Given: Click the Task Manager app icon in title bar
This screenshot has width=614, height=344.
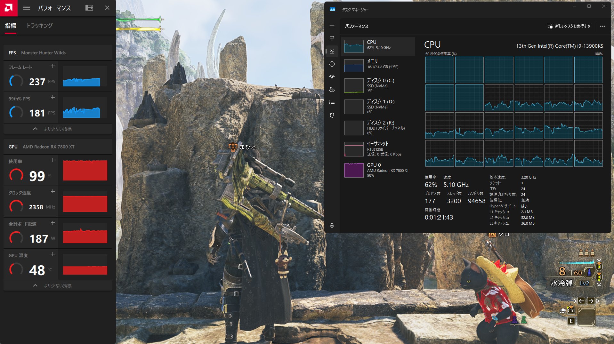Looking at the screenshot, I should 333,9.
